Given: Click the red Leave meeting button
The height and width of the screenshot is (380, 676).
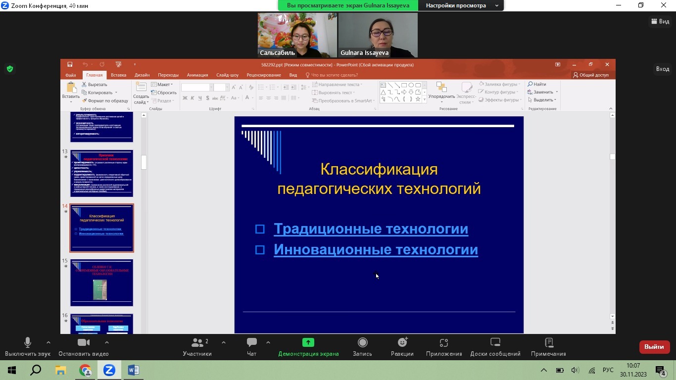Looking at the screenshot, I should click(654, 347).
